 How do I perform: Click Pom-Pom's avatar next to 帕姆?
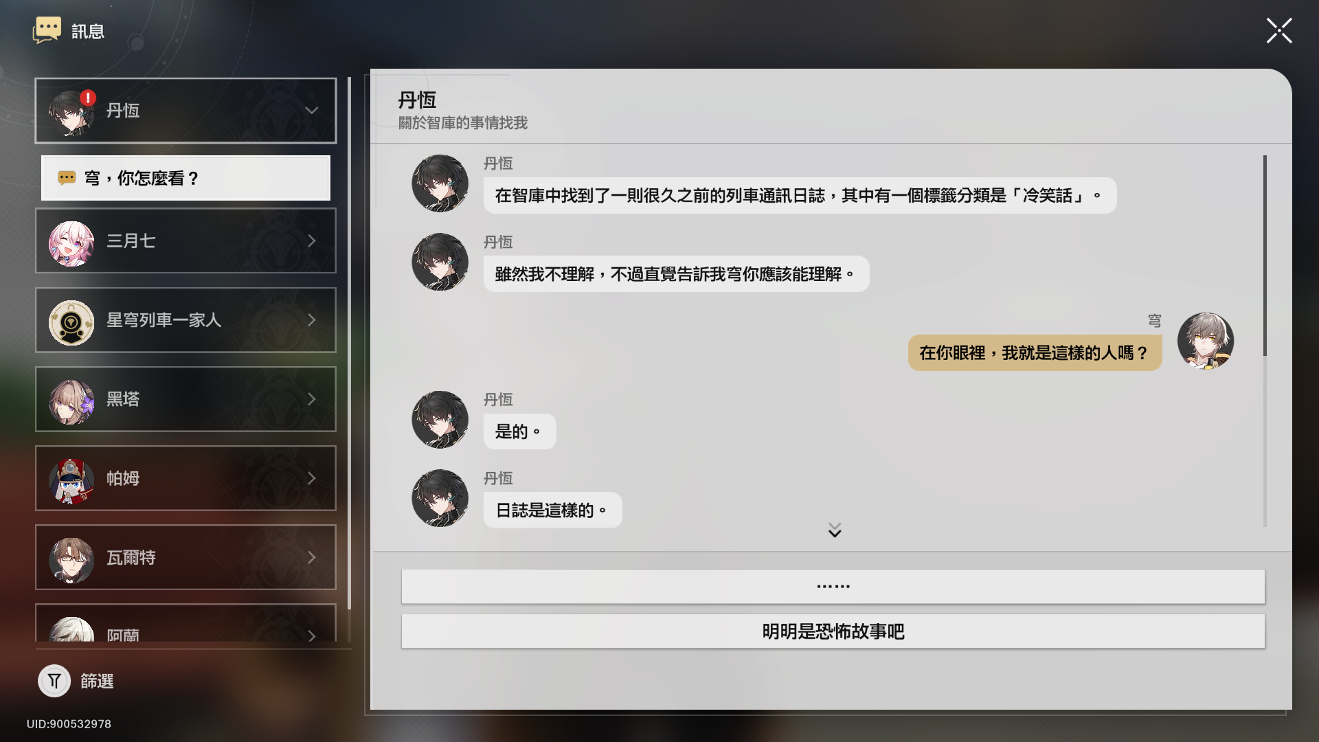click(x=71, y=480)
